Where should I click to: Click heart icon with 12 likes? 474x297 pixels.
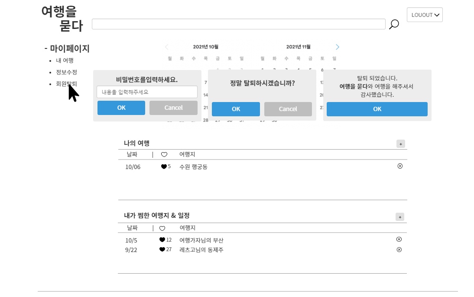162,240
